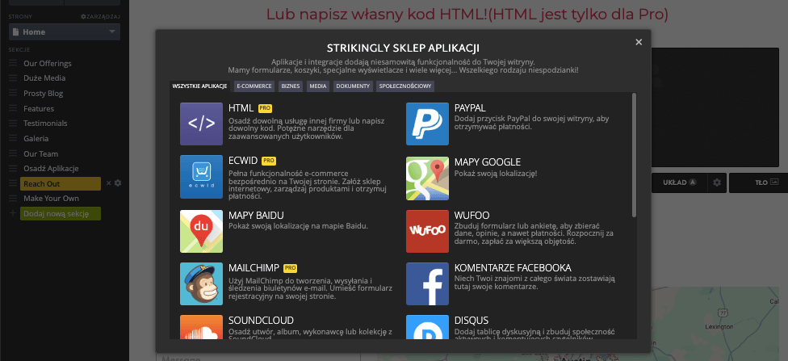This screenshot has width=788, height=361.
Task: Delete the Reach Out section with x icon
Action: [x=108, y=183]
